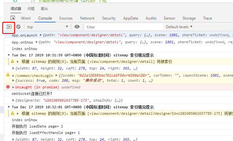Open the AppData tab

pos(130,18)
